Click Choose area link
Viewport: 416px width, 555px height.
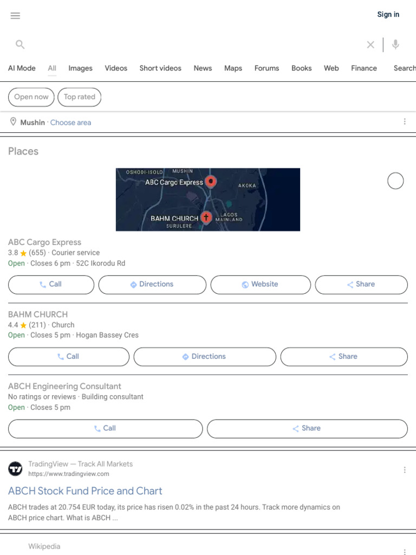tap(70, 122)
